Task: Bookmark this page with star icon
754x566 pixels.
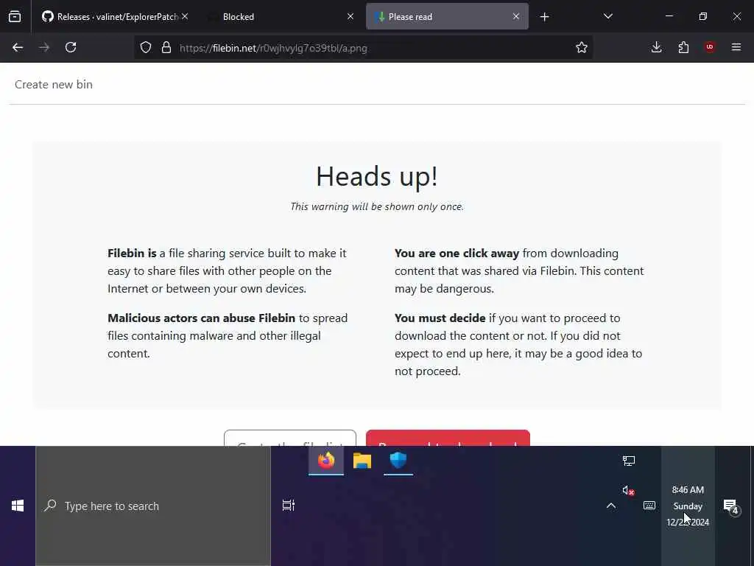Action: tap(582, 47)
